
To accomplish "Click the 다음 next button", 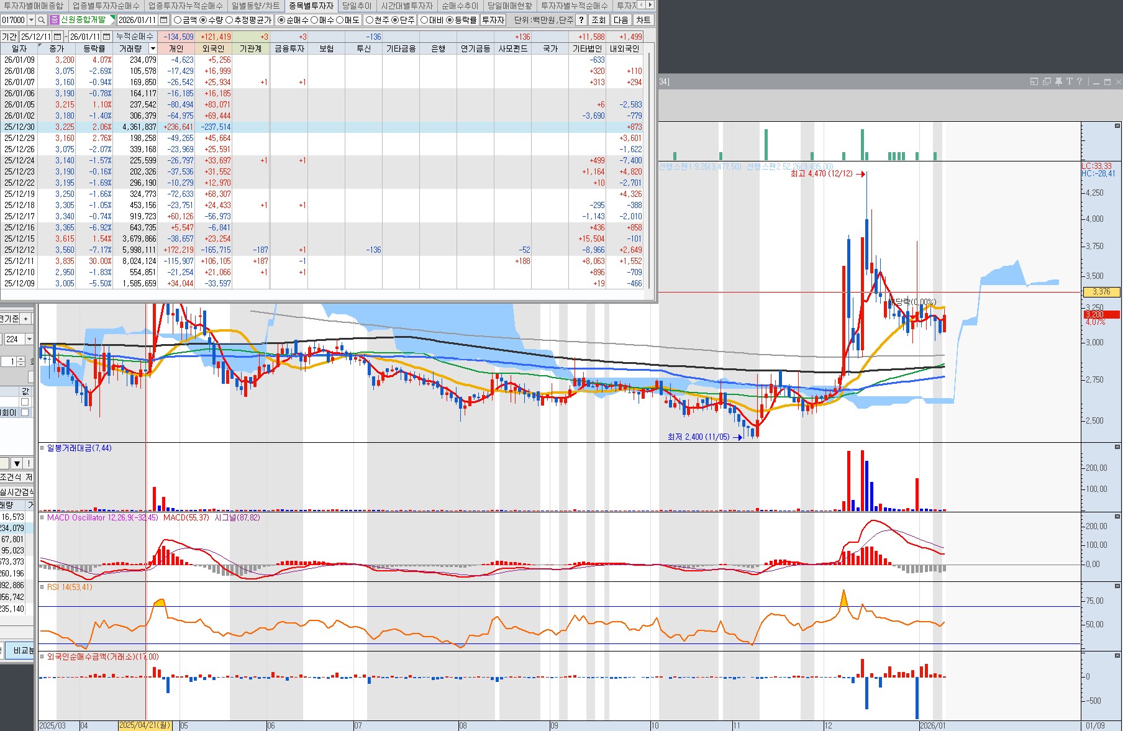I will (x=621, y=20).
